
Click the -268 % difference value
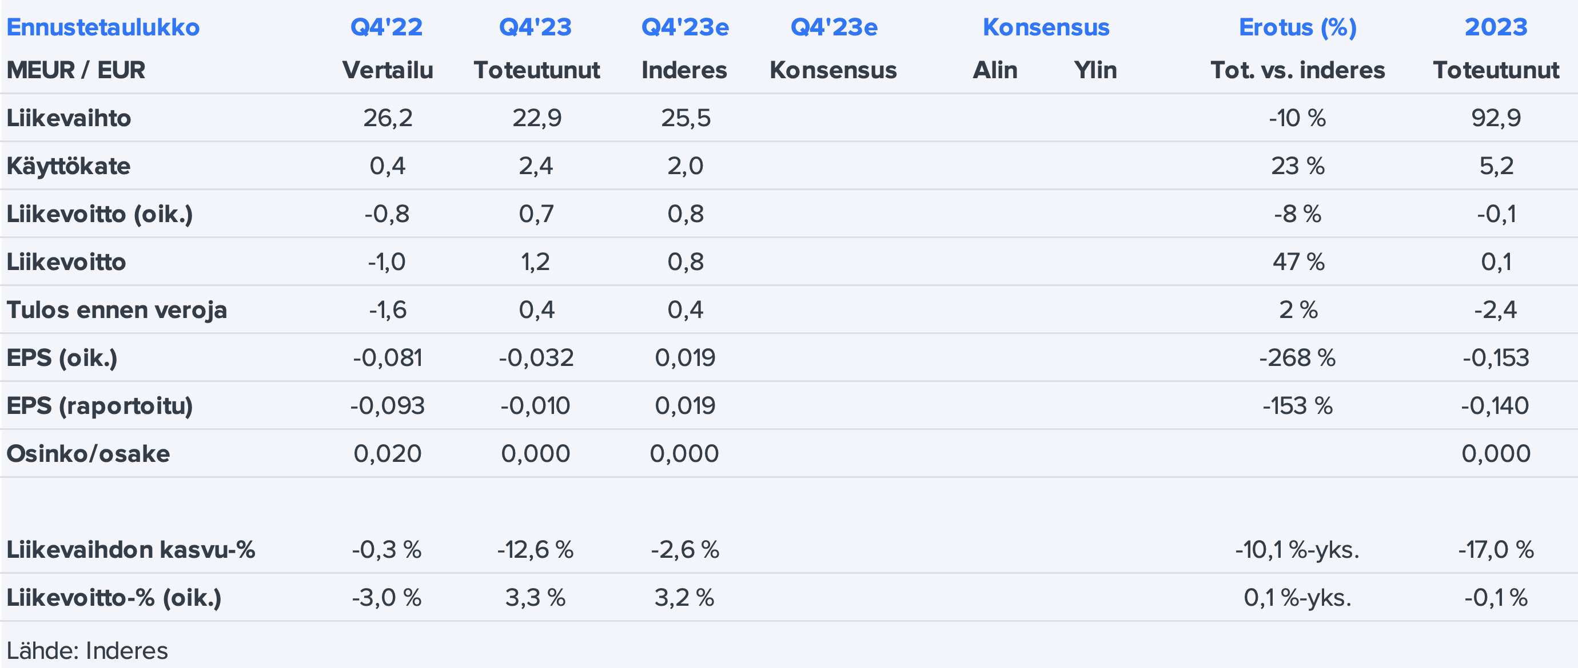tap(1297, 358)
